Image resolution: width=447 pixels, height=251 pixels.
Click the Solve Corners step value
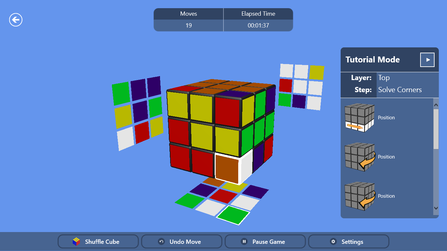(x=400, y=90)
